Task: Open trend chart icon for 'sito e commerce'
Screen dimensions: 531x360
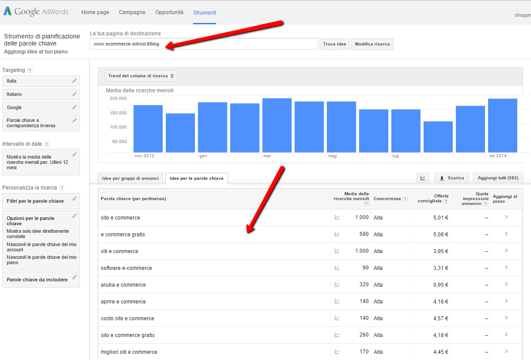Action: click(337, 217)
